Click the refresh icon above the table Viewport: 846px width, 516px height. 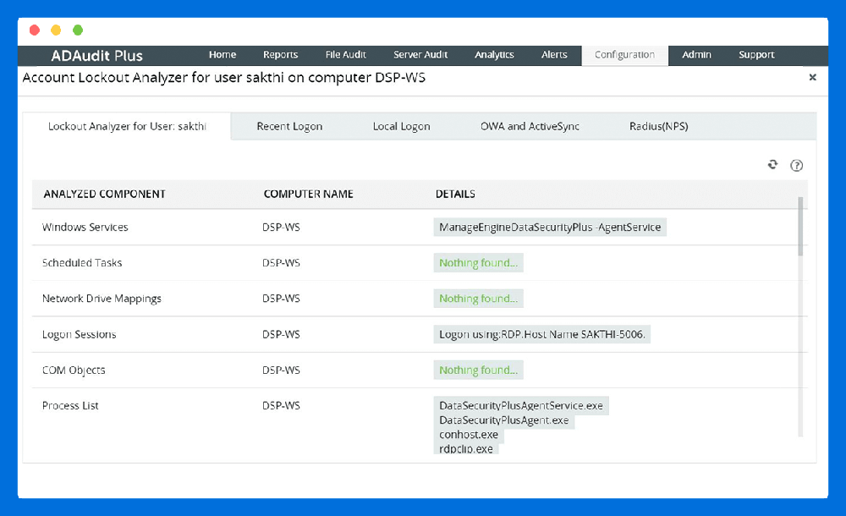pyautogui.click(x=772, y=165)
